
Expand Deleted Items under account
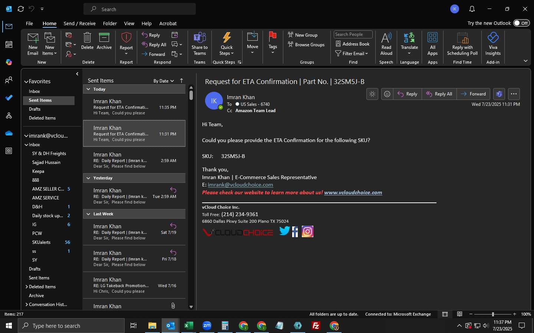click(x=27, y=287)
